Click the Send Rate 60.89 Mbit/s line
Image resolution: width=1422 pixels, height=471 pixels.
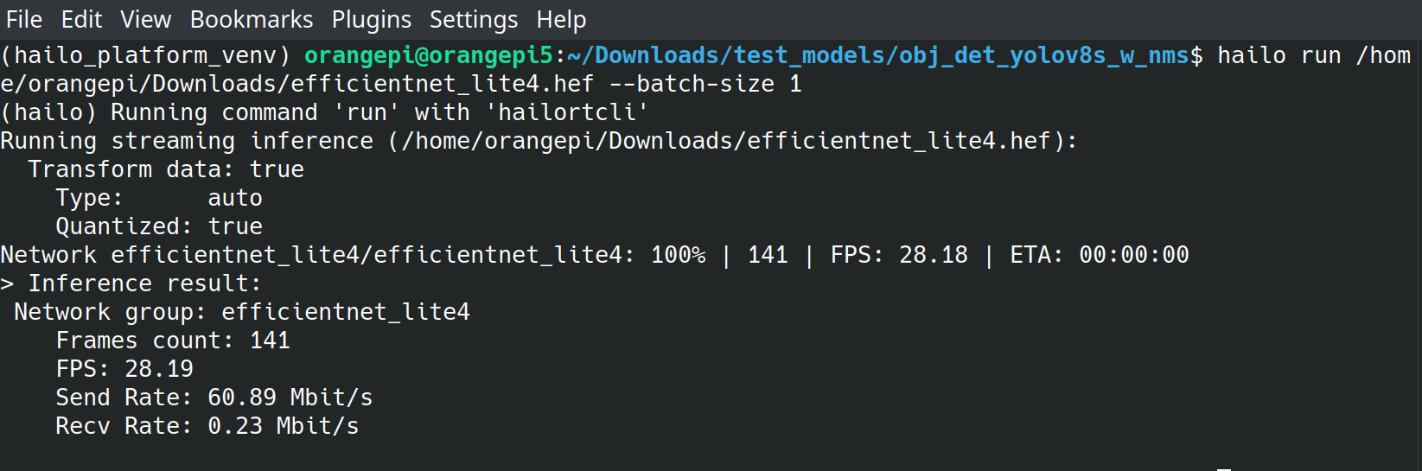click(x=214, y=398)
